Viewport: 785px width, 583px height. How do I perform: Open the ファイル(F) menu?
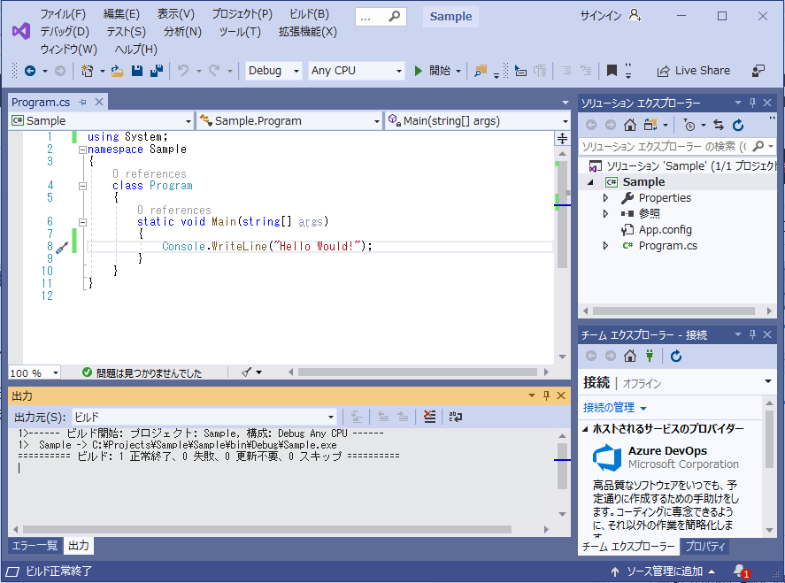point(63,14)
